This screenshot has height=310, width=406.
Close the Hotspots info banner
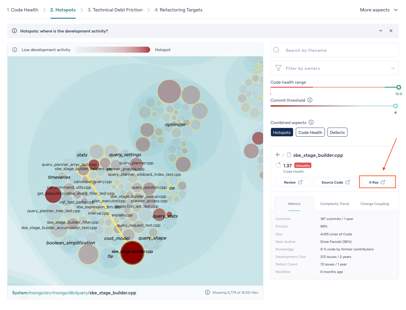(391, 31)
